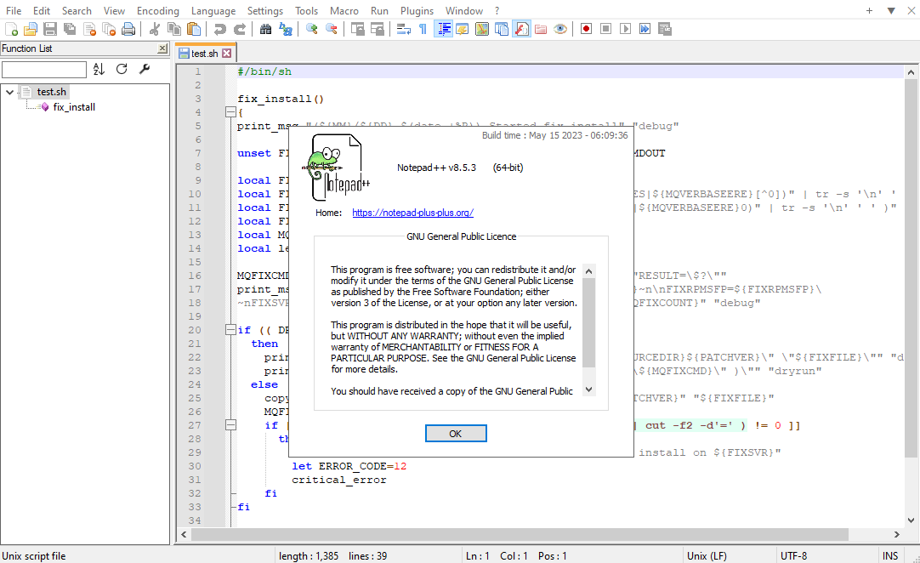The height and width of the screenshot is (563, 920).
Task: Open Find with the binoculars icon
Action: pyautogui.click(x=266, y=30)
